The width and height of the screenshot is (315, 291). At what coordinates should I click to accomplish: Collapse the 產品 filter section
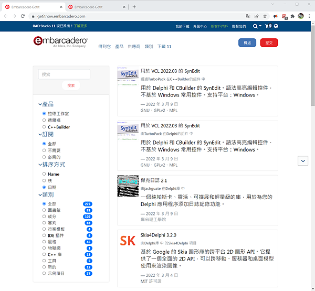click(46, 104)
